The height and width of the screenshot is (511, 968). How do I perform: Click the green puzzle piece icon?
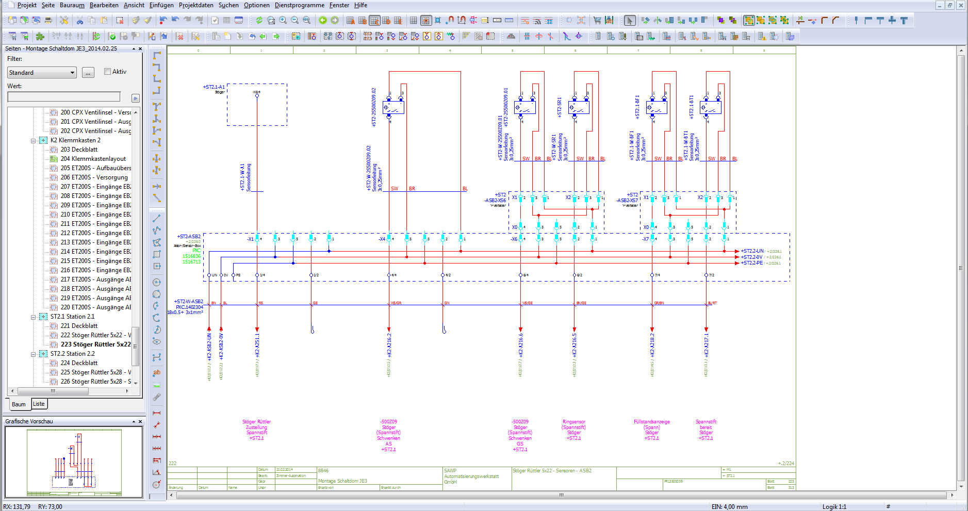[40, 36]
